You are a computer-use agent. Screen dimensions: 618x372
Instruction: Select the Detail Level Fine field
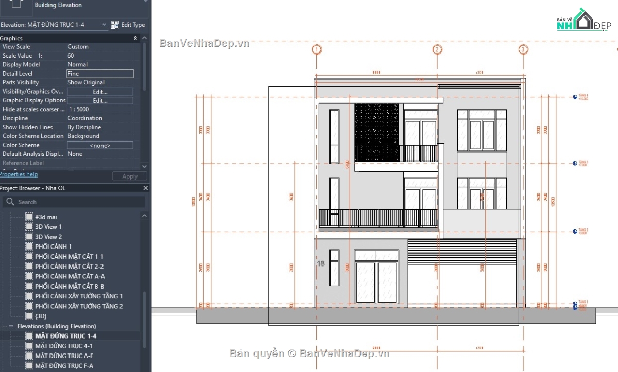100,73
